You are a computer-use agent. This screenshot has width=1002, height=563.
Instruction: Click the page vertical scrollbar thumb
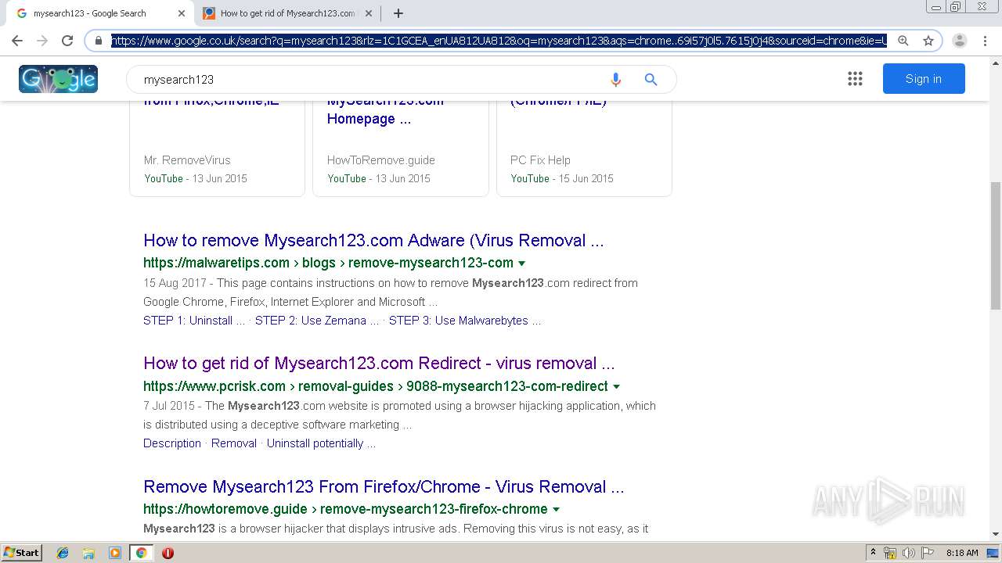[996, 245]
